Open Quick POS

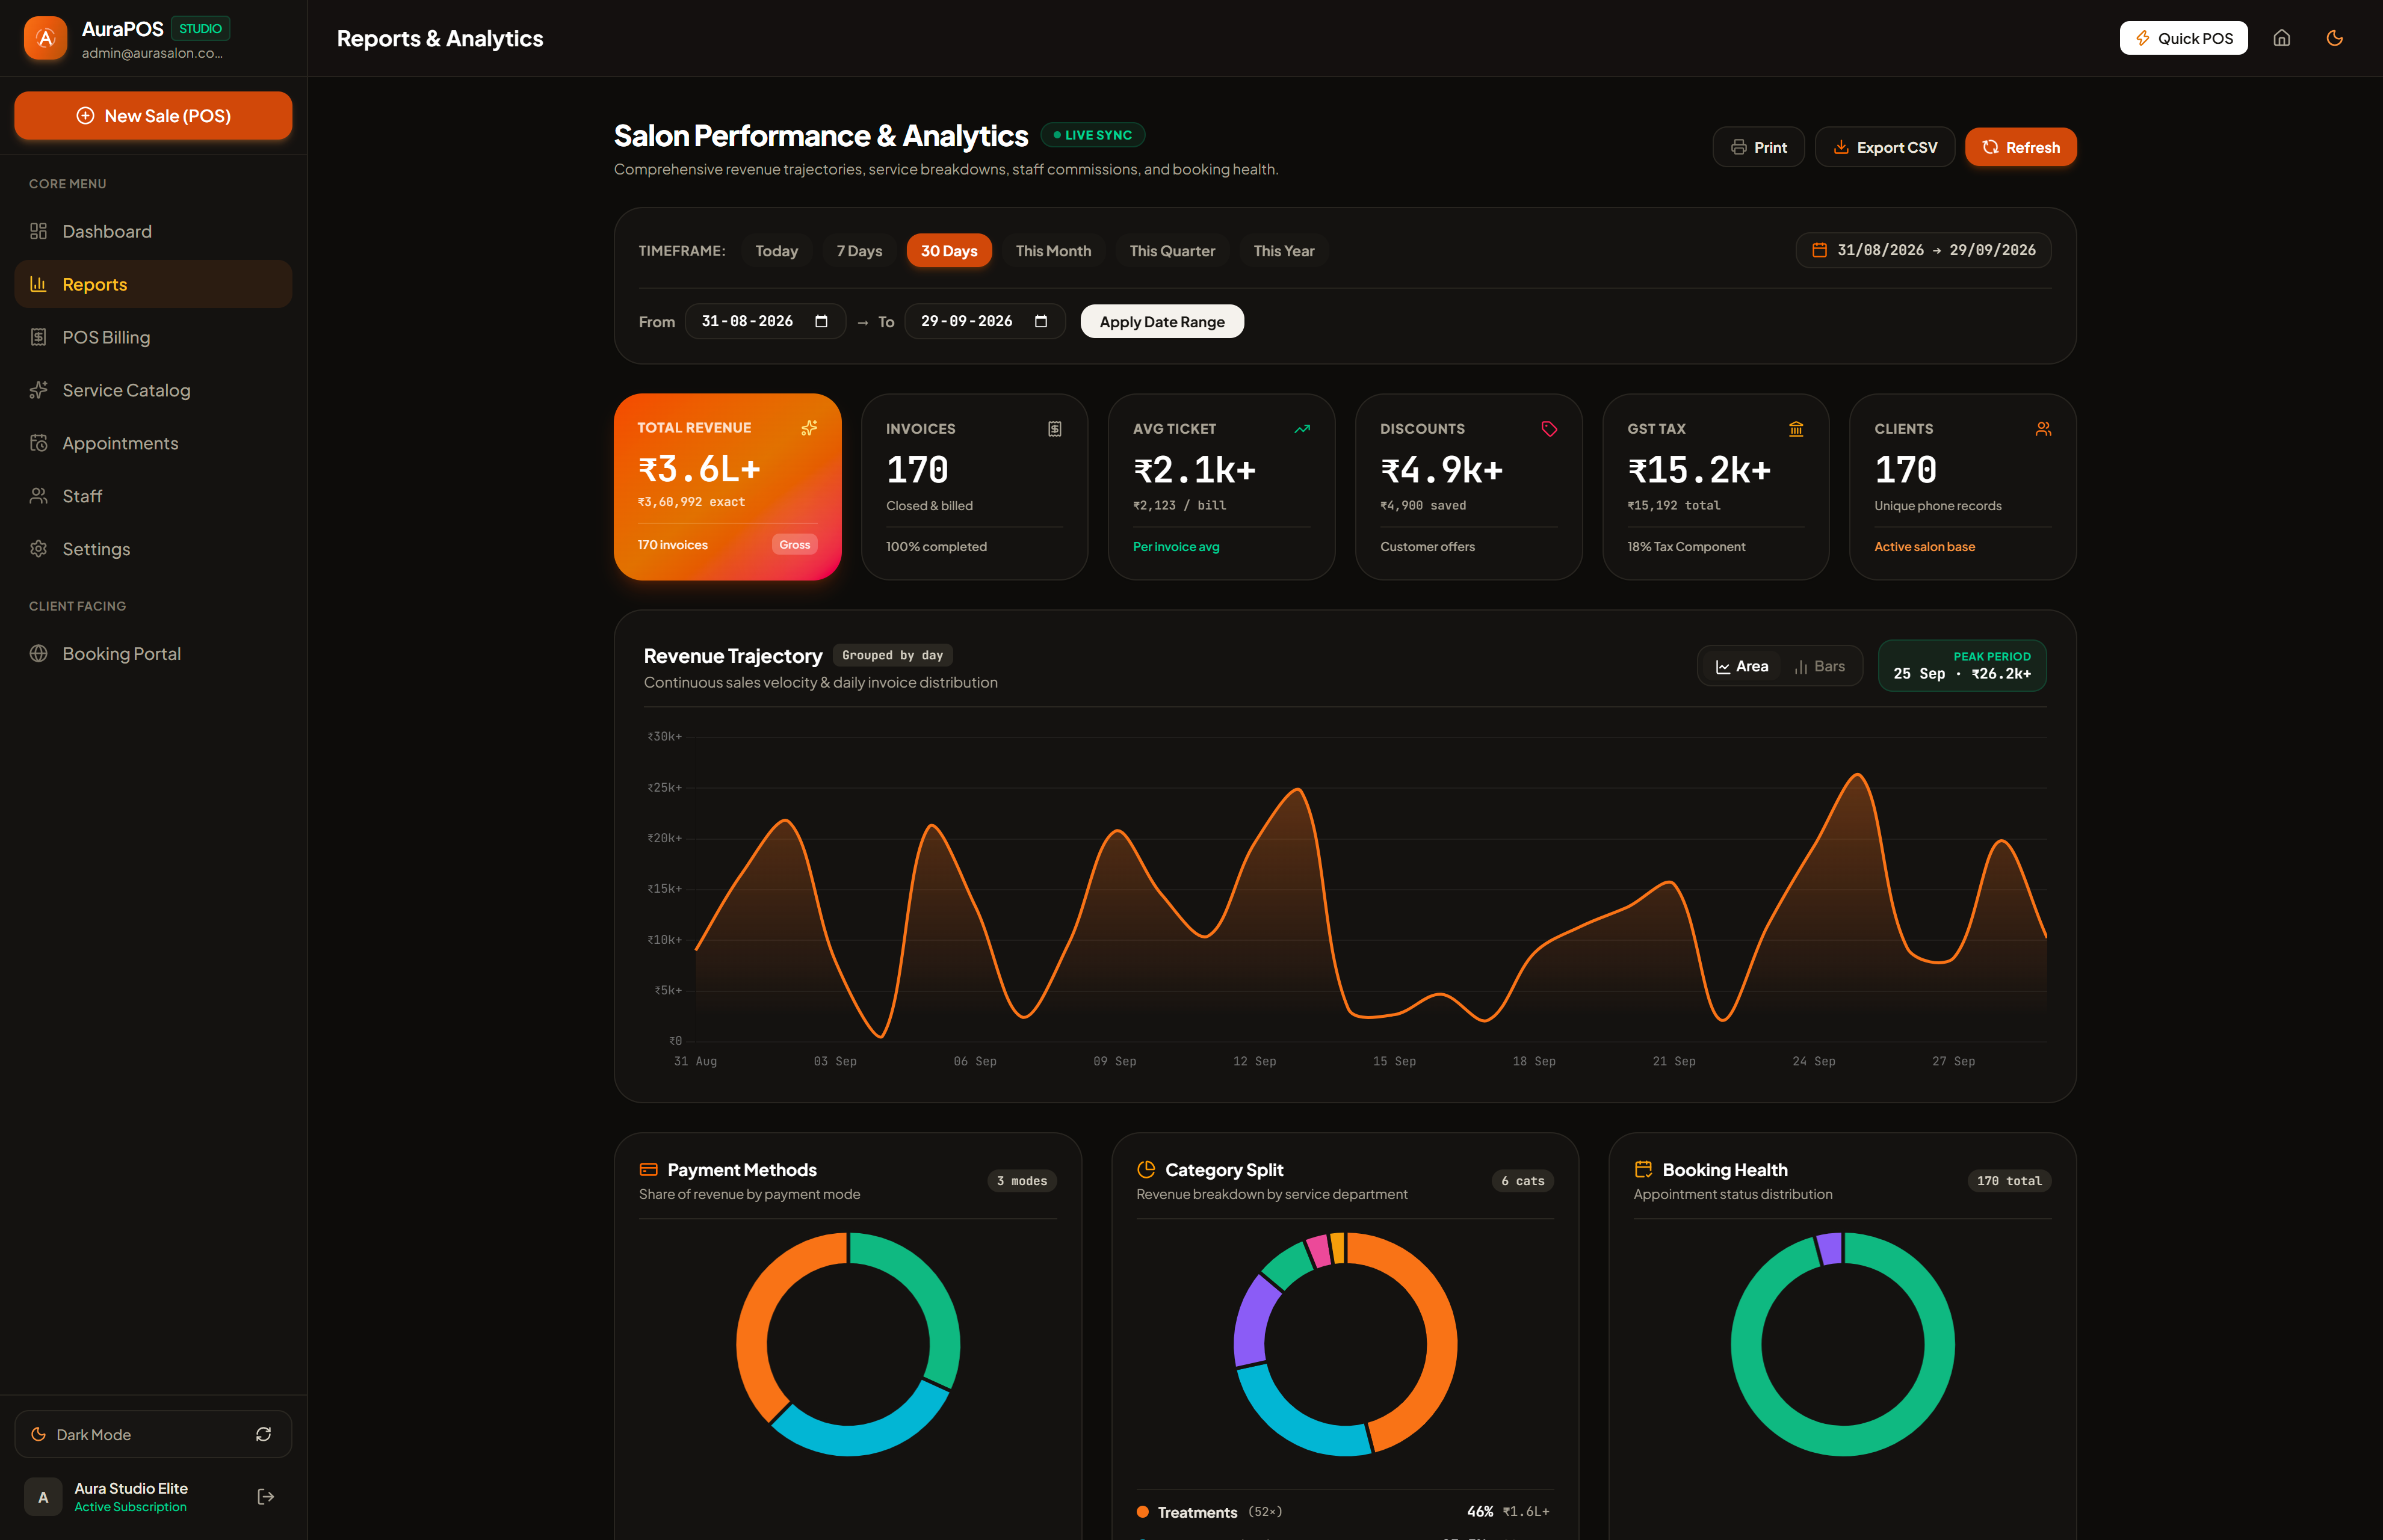pyautogui.click(x=2183, y=38)
